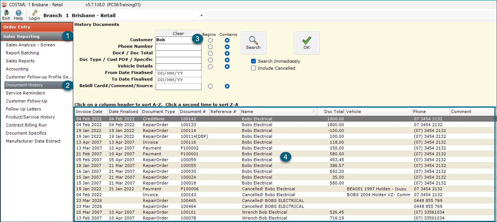This screenshot has width=497, height=222.
Task: Click the Rebill Card#/Comment/Source field
Action: [179, 86]
